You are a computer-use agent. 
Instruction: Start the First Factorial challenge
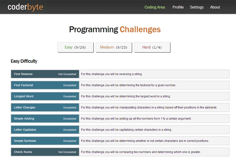24,85
